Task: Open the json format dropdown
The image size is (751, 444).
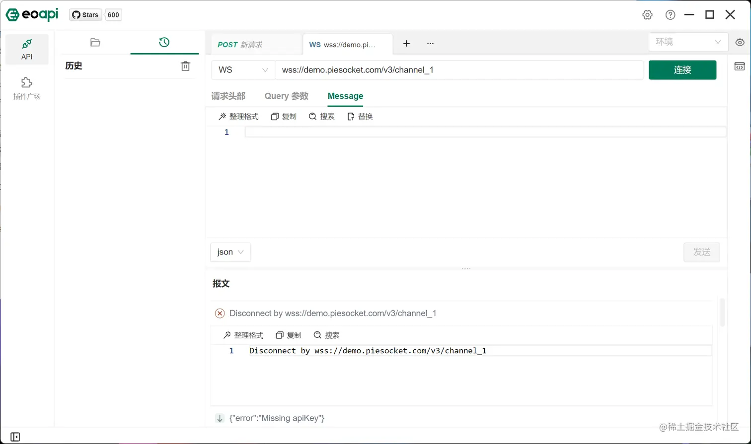Action: click(x=230, y=252)
